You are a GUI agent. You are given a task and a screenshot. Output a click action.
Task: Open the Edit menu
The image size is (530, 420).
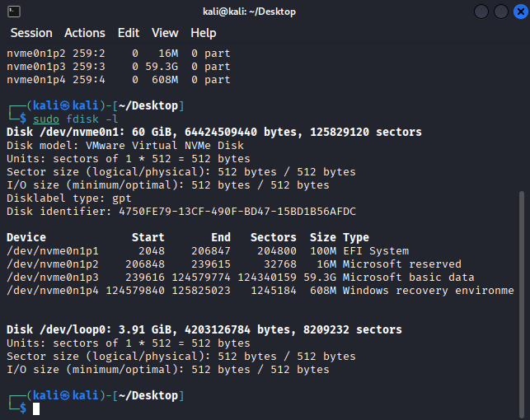click(129, 33)
